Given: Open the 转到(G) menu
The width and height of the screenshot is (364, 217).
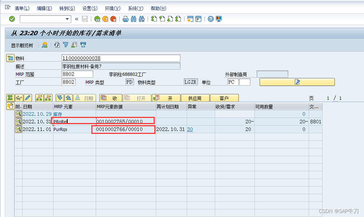Looking at the screenshot, I should (x=67, y=9).
